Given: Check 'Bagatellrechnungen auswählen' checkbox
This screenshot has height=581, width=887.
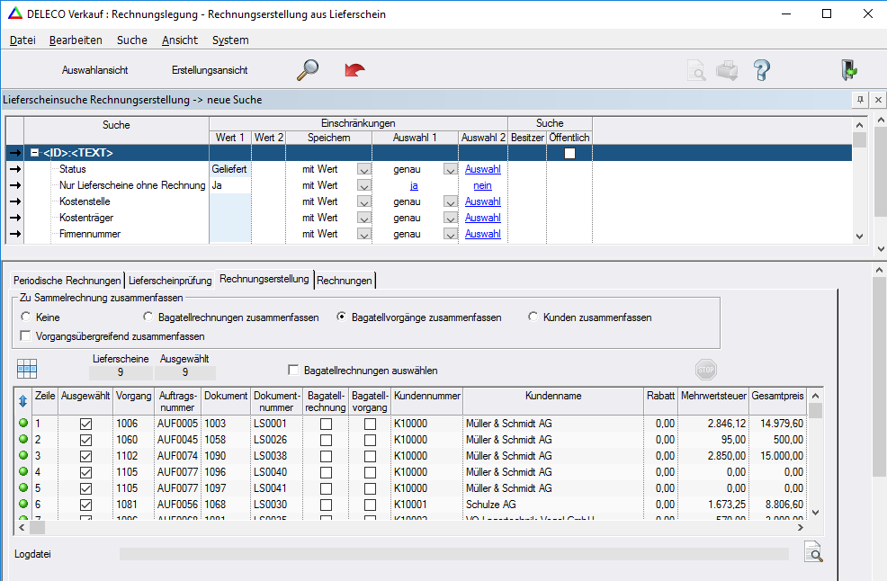Looking at the screenshot, I should [293, 370].
